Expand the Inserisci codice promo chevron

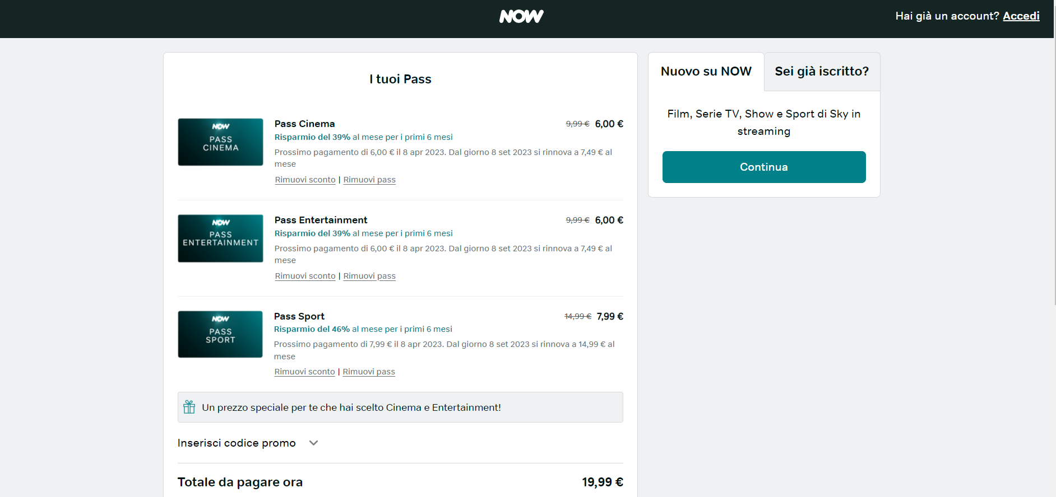coord(314,443)
